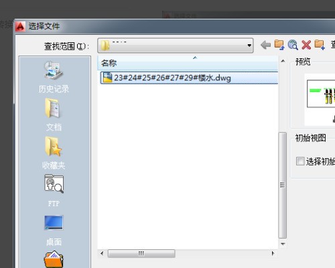The height and width of the screenshot is (268, 335).
Task: Go up one folder level
Action: point(279,45)
